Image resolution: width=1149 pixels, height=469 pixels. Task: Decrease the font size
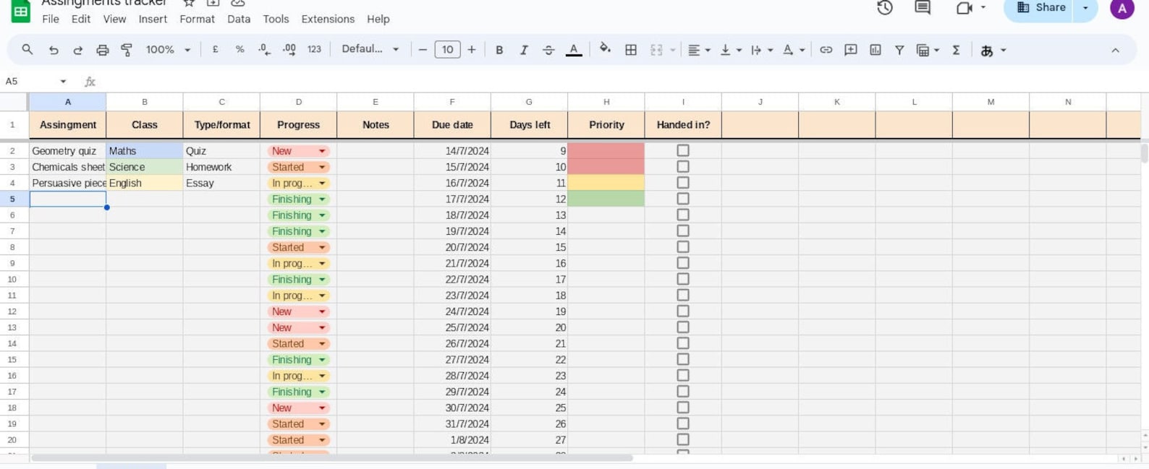coord(423,50)
